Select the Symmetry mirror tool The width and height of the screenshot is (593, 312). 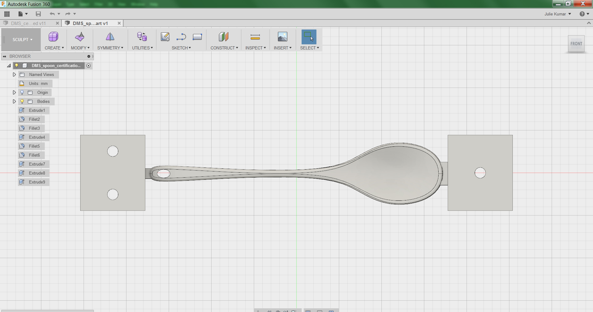pyautogui.click(x=110, y=37)
